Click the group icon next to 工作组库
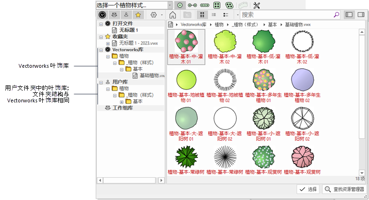 108,108
